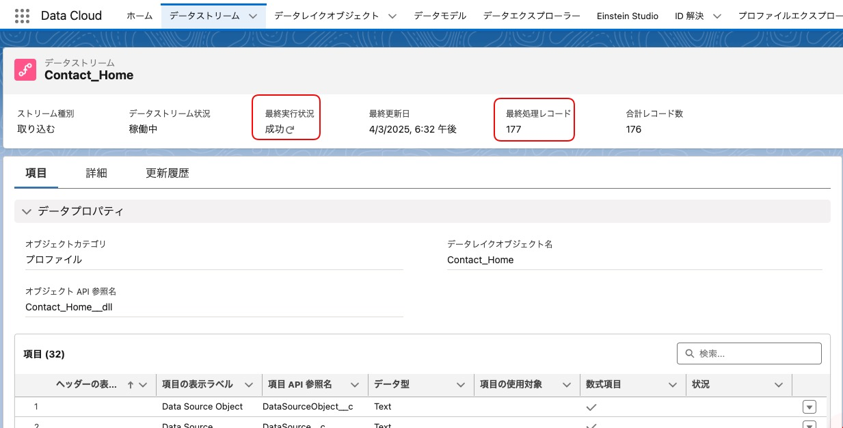Image resolution: width=843 pixels, height=428 pixels.
Task: Switch to the 詳細 sub-tab
Action: pyautogui.click(x=96, y=173)
